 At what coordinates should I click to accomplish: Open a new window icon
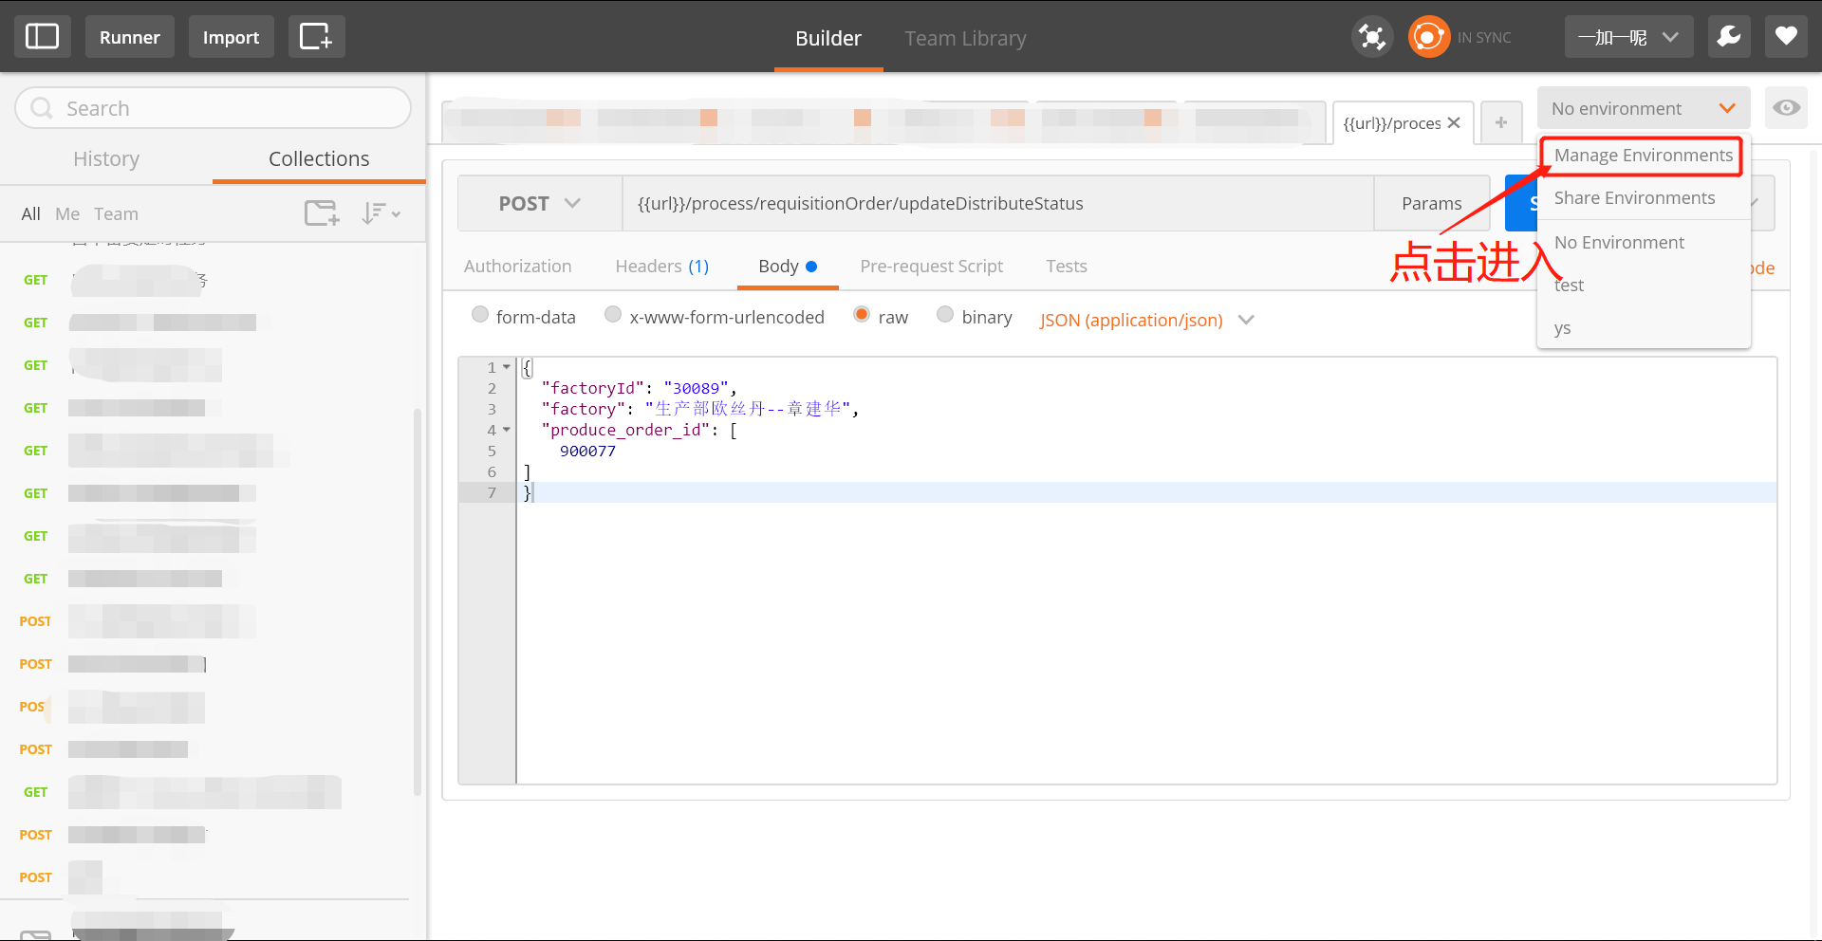pos(316,37)
